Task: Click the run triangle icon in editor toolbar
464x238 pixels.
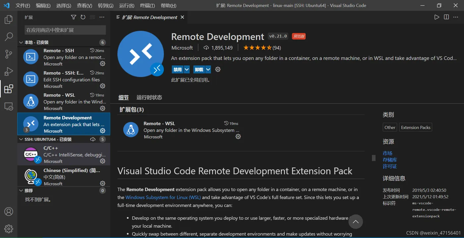Action: tap(437, 17)
